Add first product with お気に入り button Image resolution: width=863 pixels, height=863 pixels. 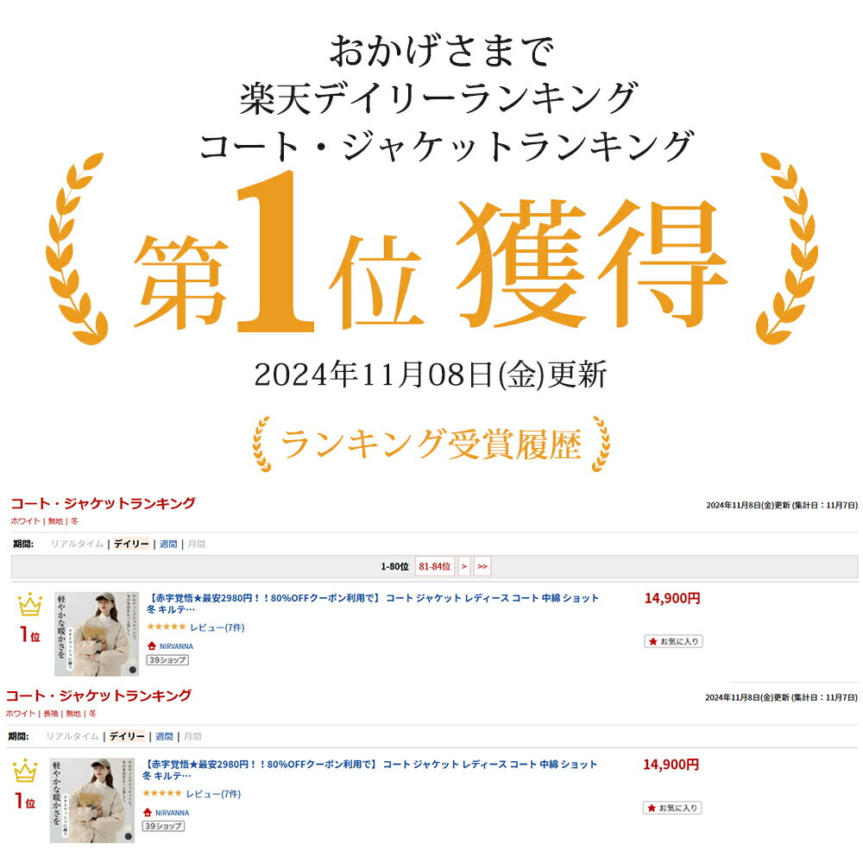673,641
